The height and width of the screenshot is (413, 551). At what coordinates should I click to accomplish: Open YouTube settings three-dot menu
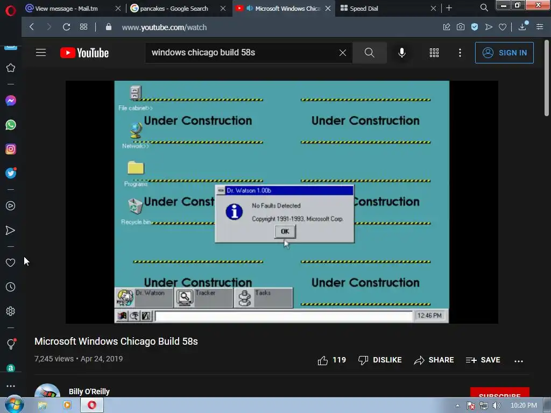(460, 53)
